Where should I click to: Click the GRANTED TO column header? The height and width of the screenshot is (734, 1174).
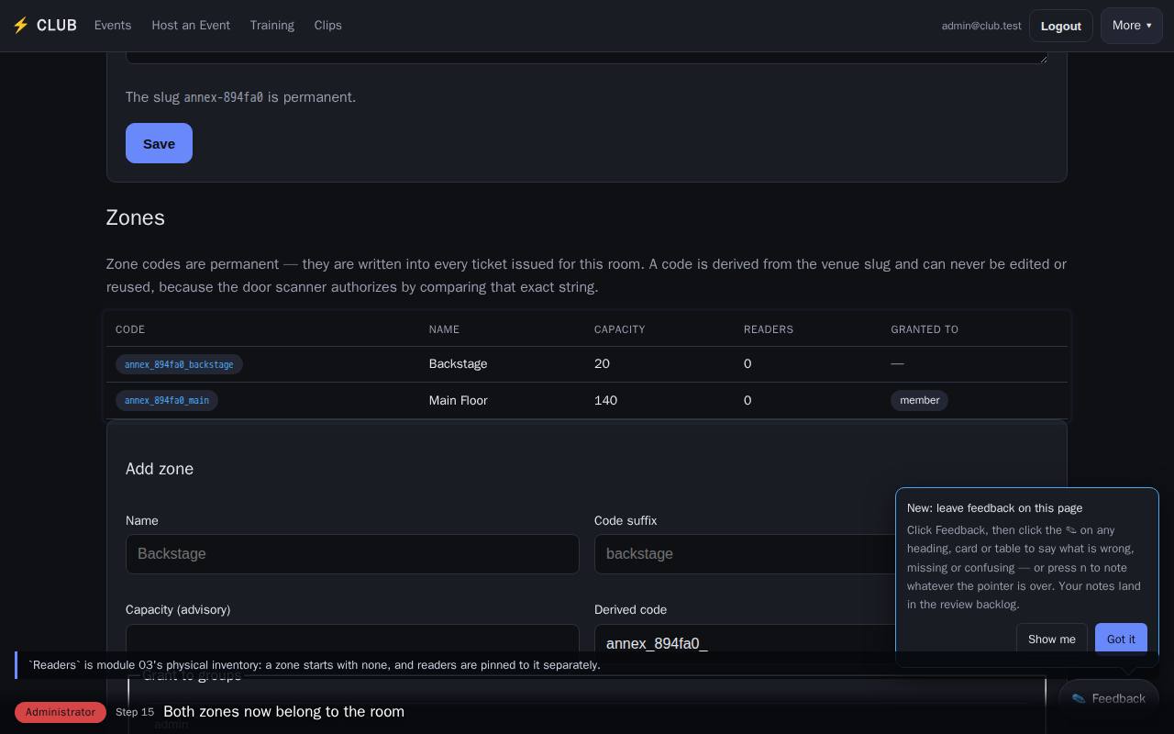click(925, 329)
